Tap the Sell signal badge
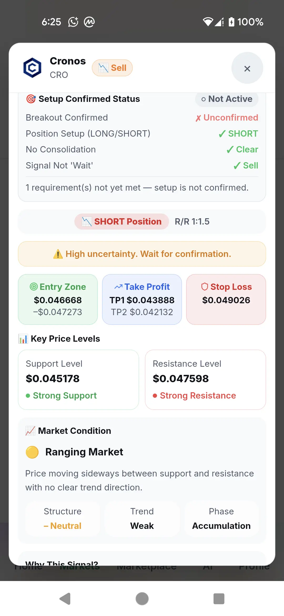The image size is (284, 616). [112, 68]
